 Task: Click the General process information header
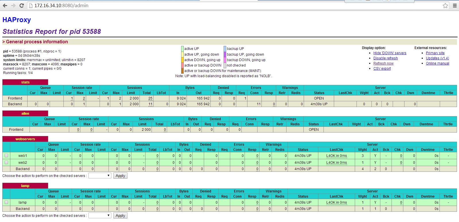[37, 42]
